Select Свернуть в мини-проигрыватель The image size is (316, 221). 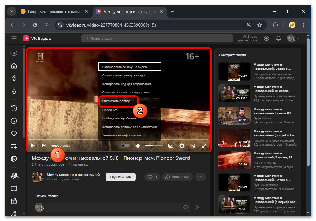pyautogui.click(x=130, y=93)
